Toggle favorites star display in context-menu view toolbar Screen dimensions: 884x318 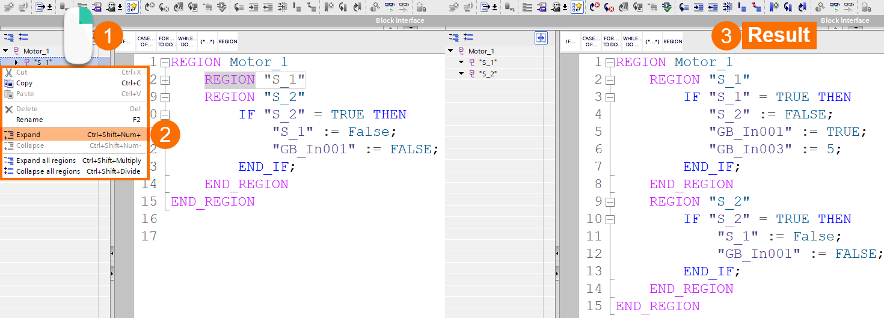(131, 7)
